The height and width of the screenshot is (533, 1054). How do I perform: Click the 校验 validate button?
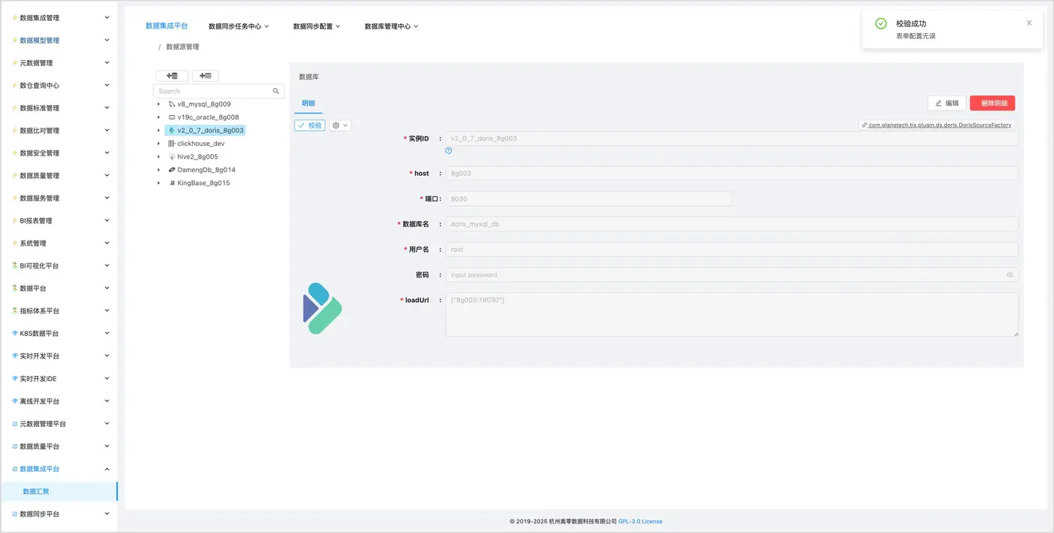click(309, 126)
